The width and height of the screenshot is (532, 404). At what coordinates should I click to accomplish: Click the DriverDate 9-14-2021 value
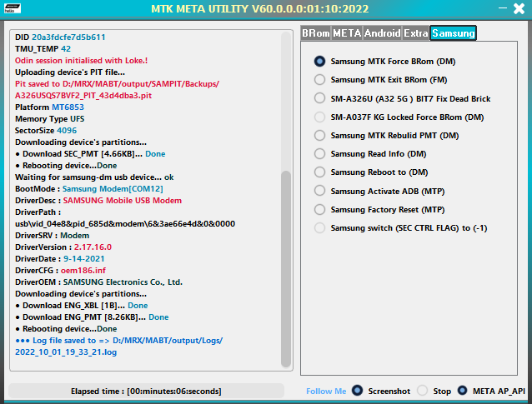[84, 259]
